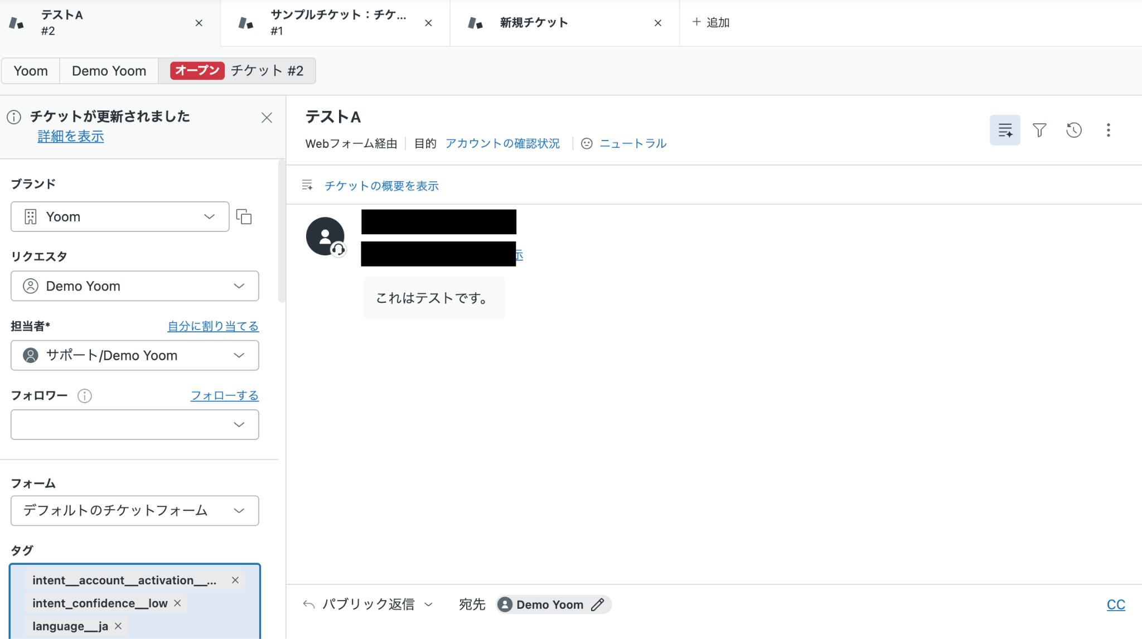Click the CC link in the reply bar
Image resolution: width=1142 pixels, height=639 pixels.
tap(1115, 604)
